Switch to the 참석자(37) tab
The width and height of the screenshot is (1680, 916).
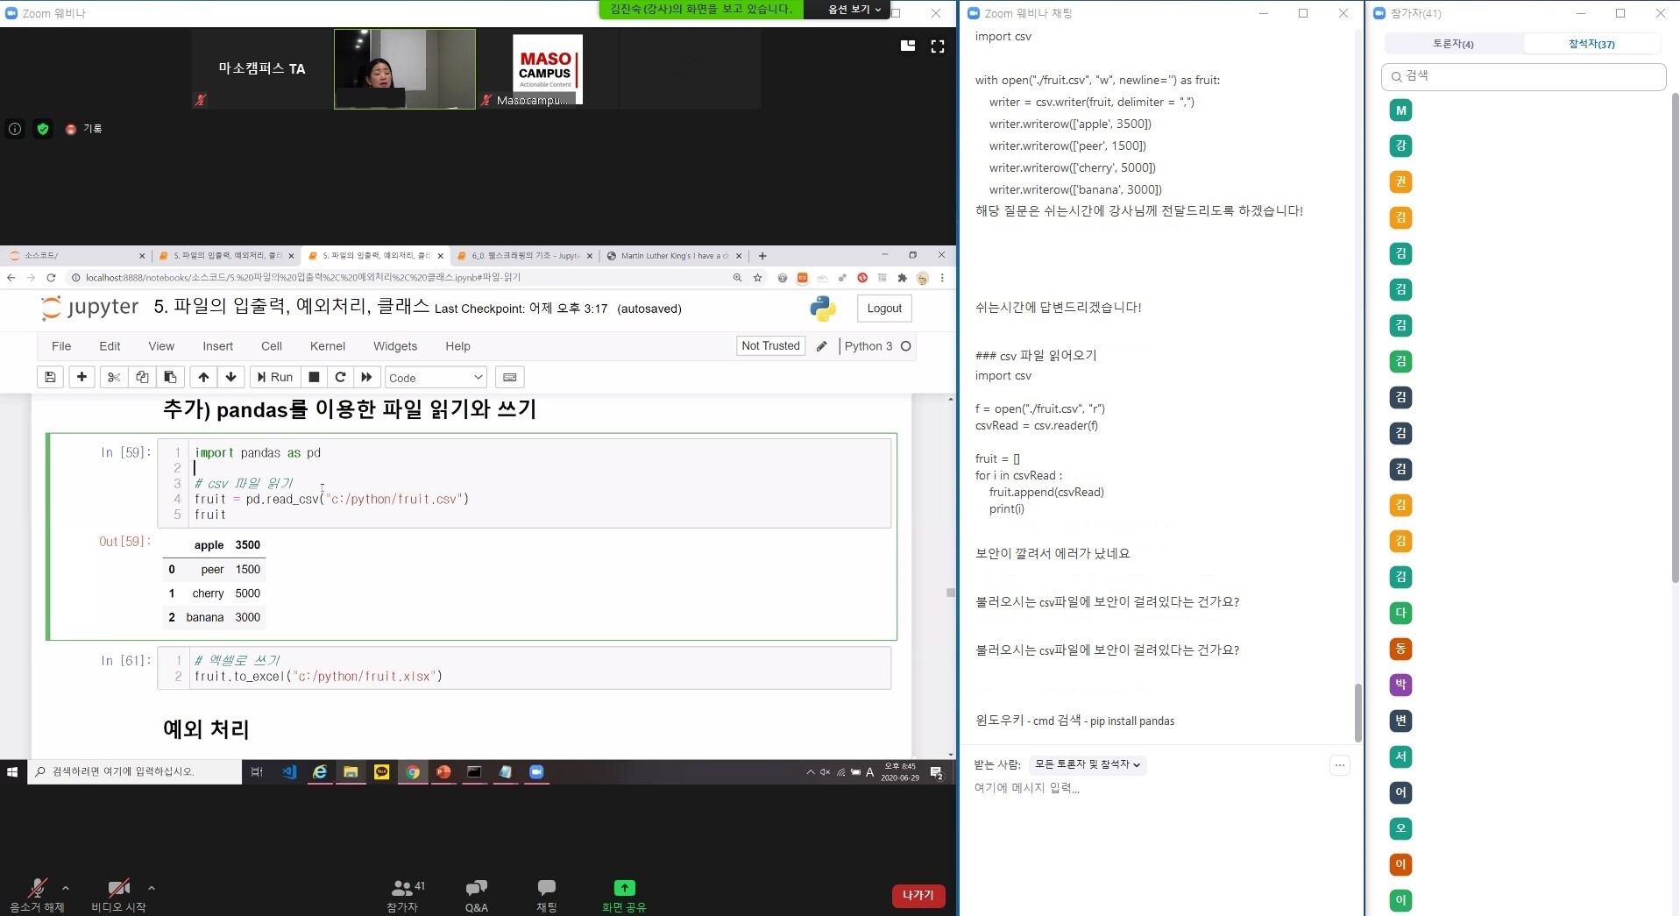pyautogui.click(x=1591, y=44)
